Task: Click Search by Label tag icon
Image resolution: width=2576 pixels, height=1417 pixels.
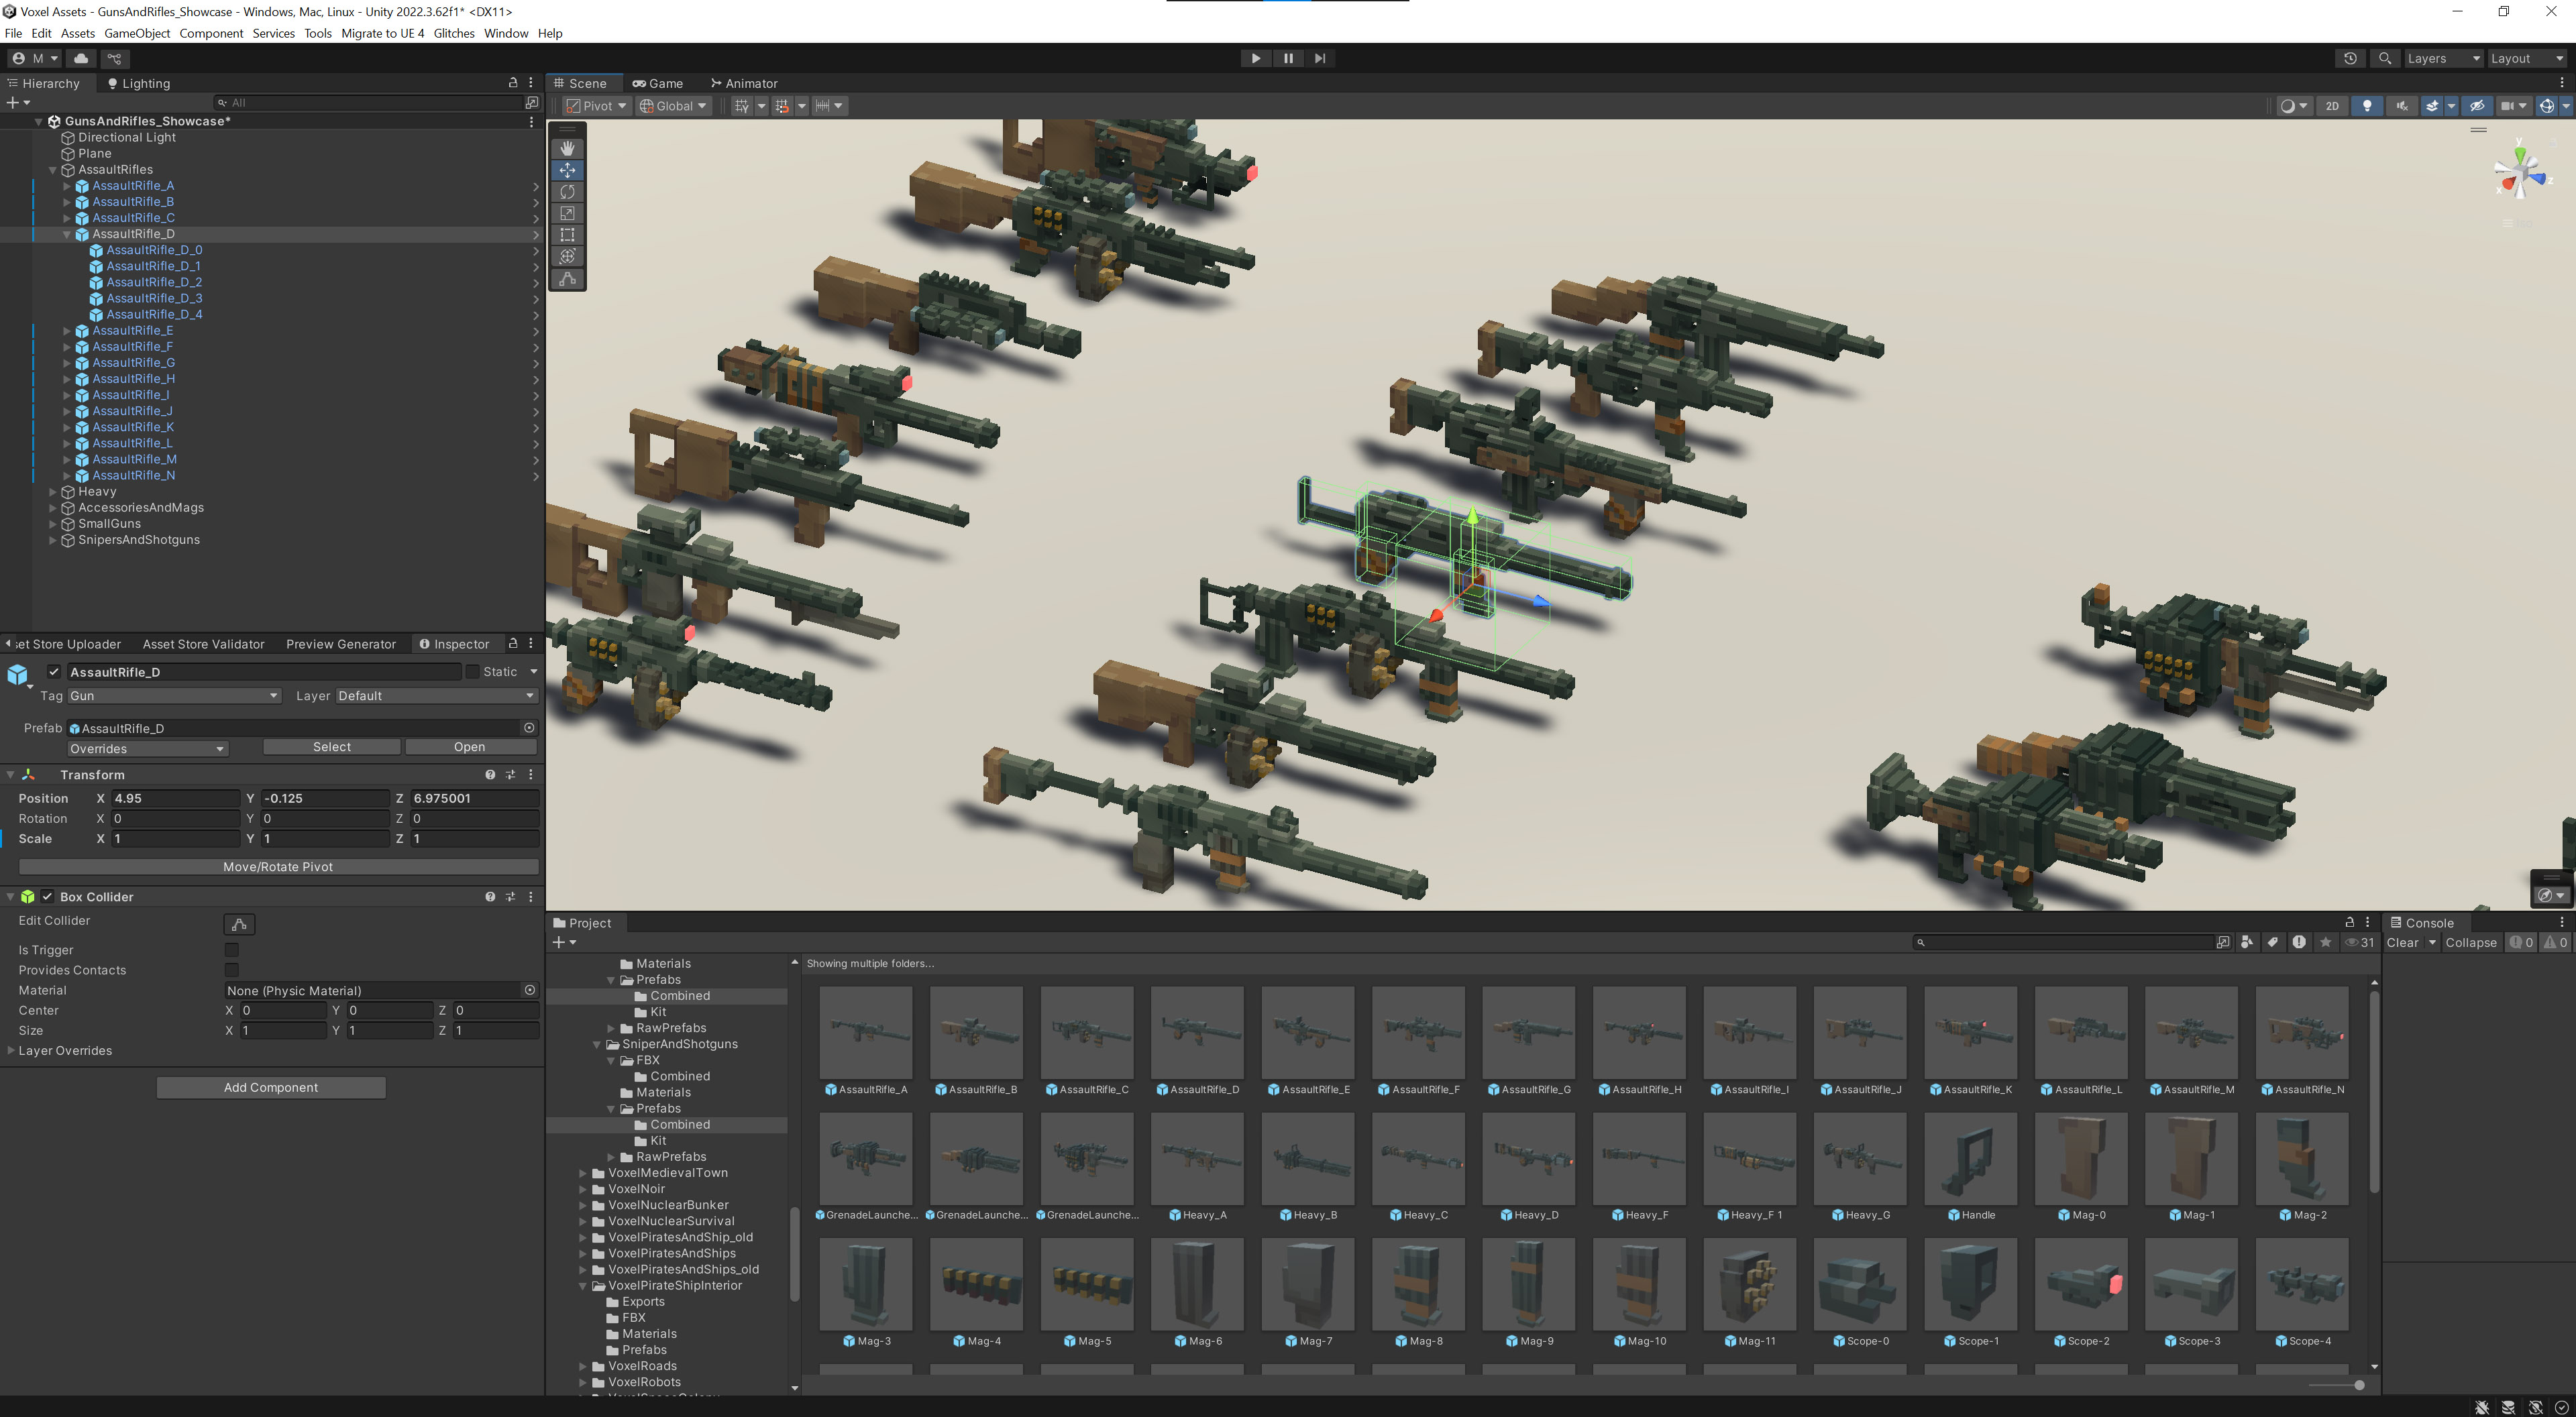Action: click(x=2272, y=942)
